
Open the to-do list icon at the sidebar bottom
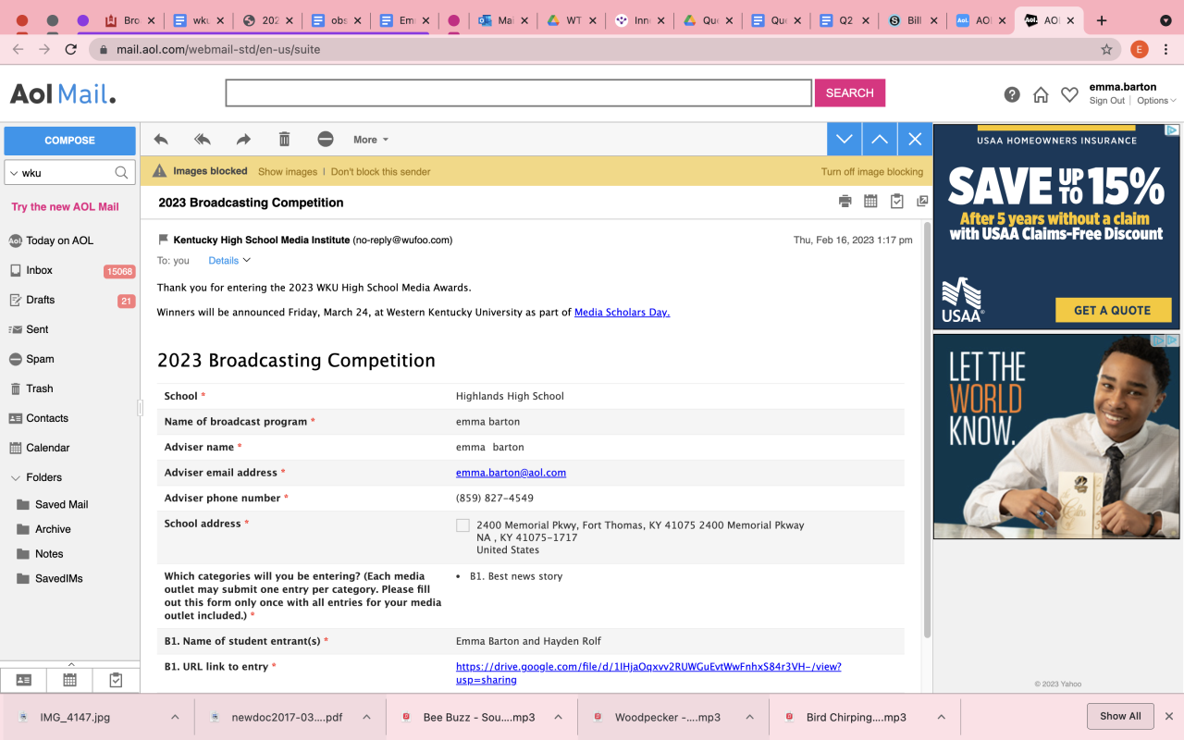pyautogui.click(x=116, y=680)
